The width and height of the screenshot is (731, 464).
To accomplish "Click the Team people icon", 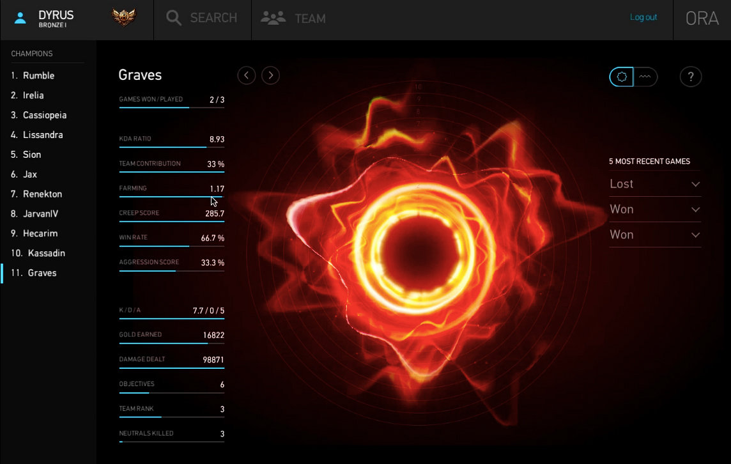I will [273, 18].
